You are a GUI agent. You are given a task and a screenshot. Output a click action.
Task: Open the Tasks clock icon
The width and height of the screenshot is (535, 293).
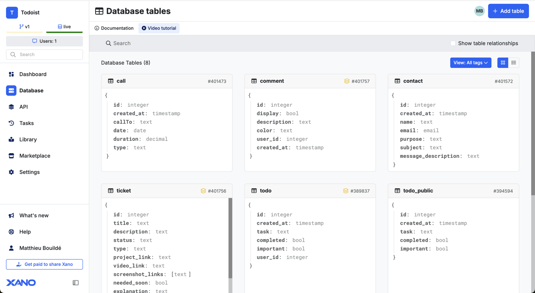[x=11, y=123]
